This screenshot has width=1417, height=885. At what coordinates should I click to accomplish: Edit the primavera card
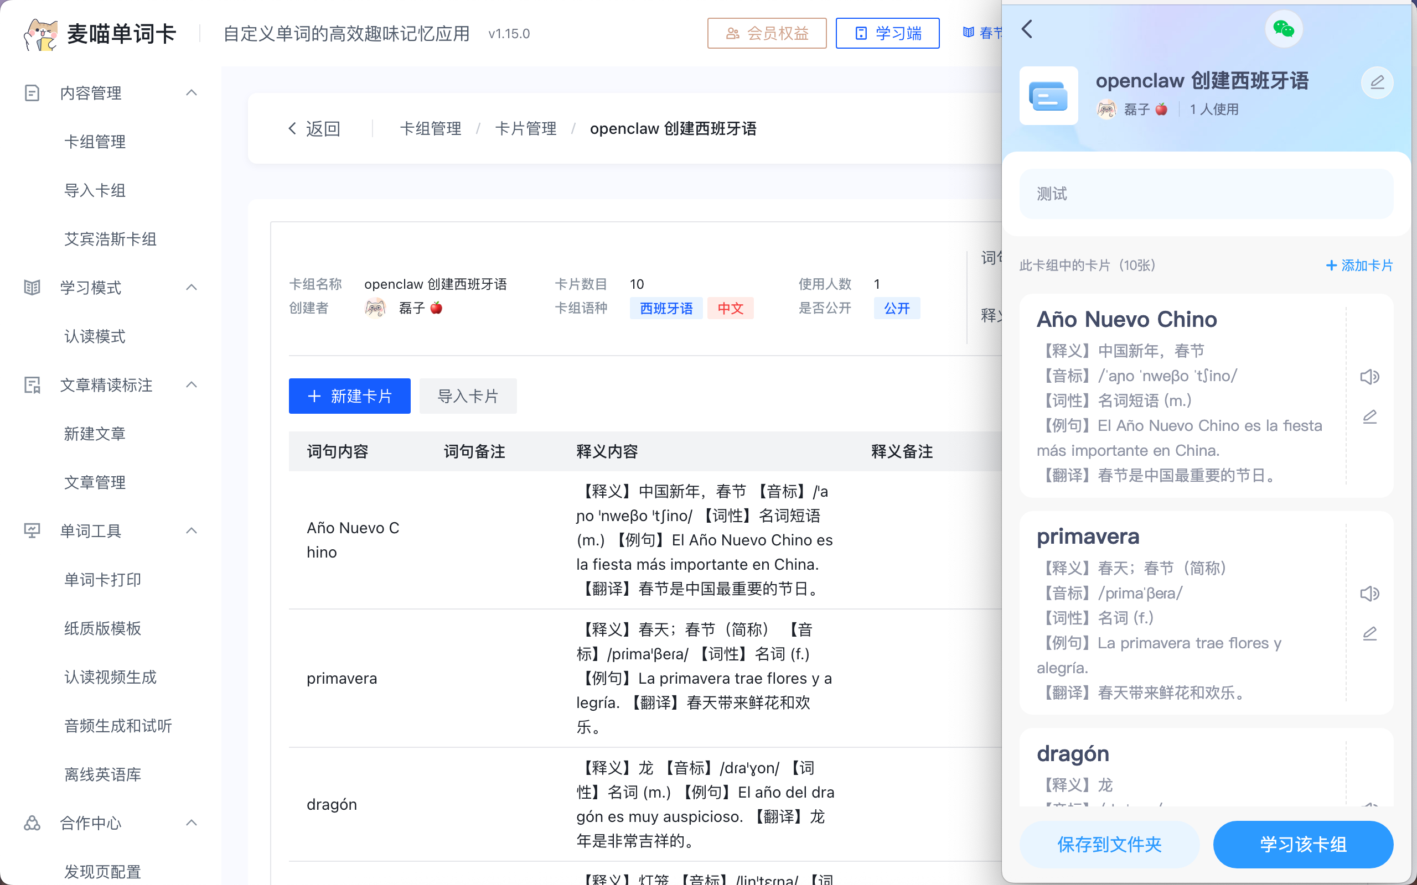1369,634
